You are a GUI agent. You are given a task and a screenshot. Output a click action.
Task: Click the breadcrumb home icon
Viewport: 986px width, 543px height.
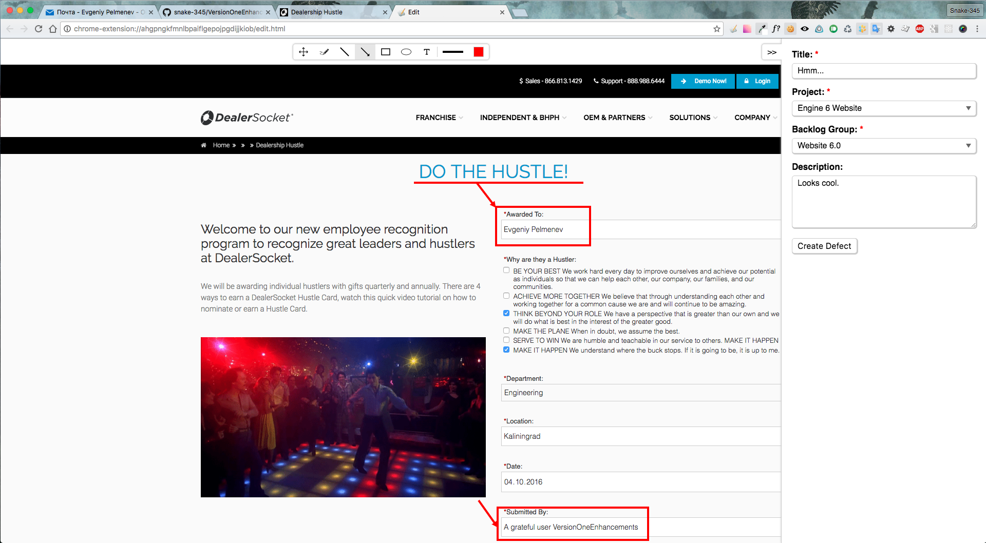click(x=204, y=145)
